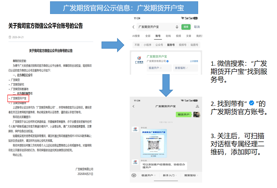The width and height of the screenshot is (277, 188).
Task: Open the account profile icon in chat header
Action: pos(197,106)
